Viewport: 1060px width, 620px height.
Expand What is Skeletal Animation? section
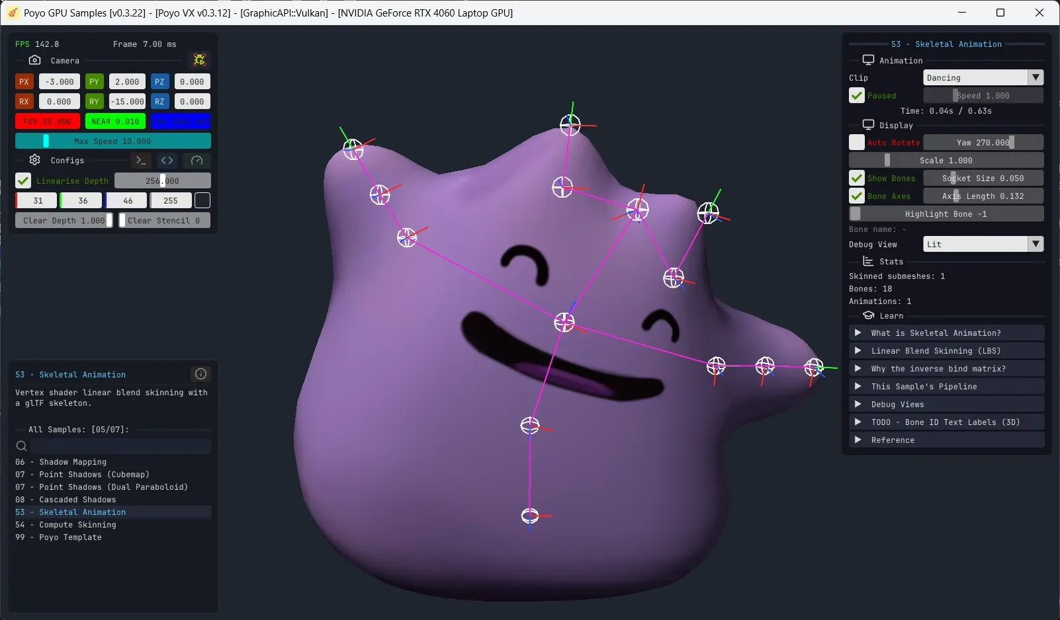point(946,332)
